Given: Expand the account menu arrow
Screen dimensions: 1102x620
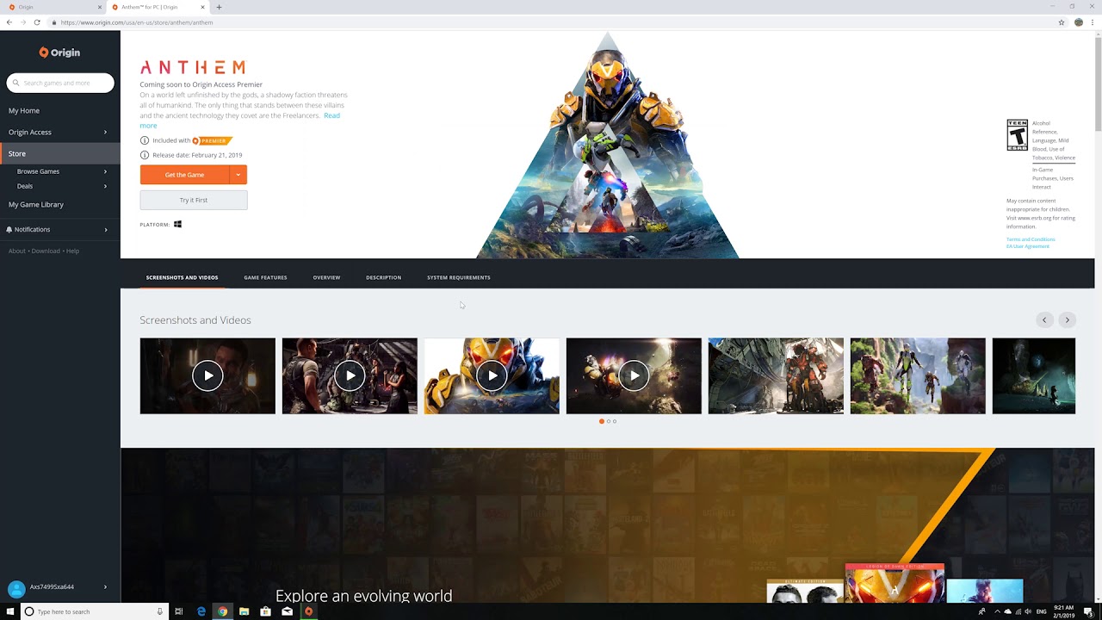Looking at the screenshot, I should point(105,586).
